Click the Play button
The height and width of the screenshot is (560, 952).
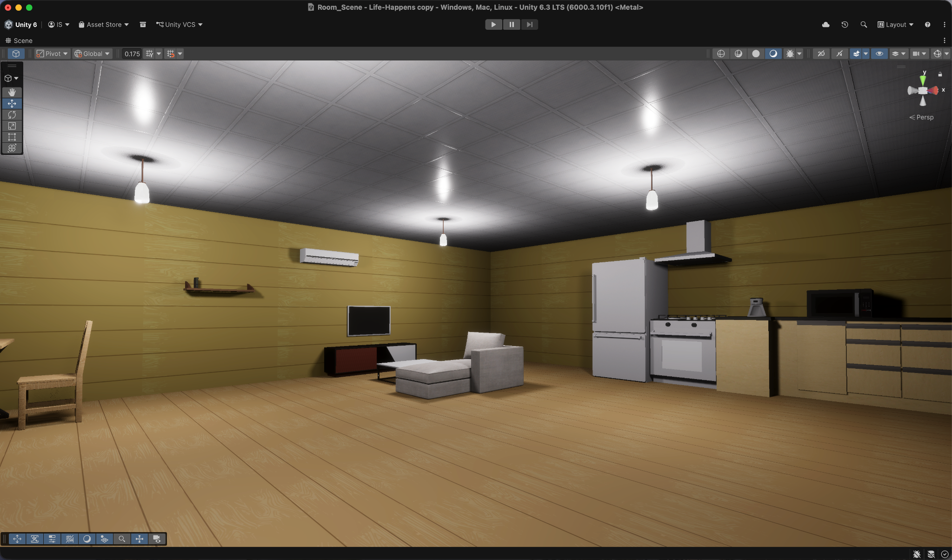(x=493, y=25)
